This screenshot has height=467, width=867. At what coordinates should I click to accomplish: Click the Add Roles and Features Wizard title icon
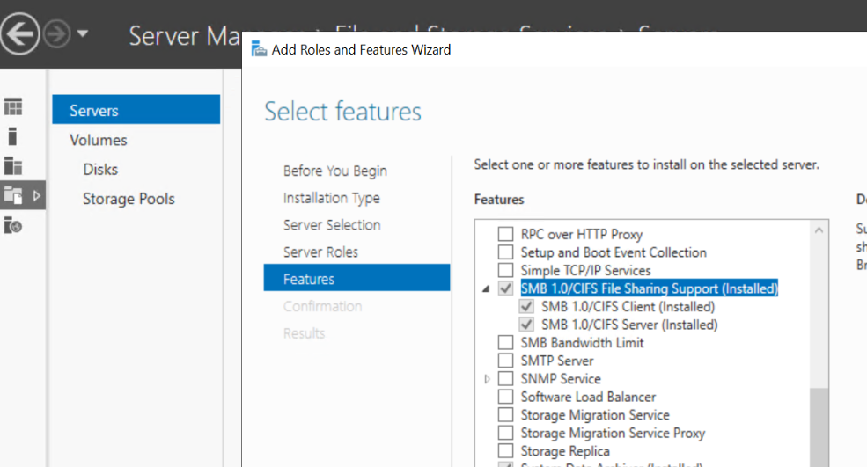[259, 50]
